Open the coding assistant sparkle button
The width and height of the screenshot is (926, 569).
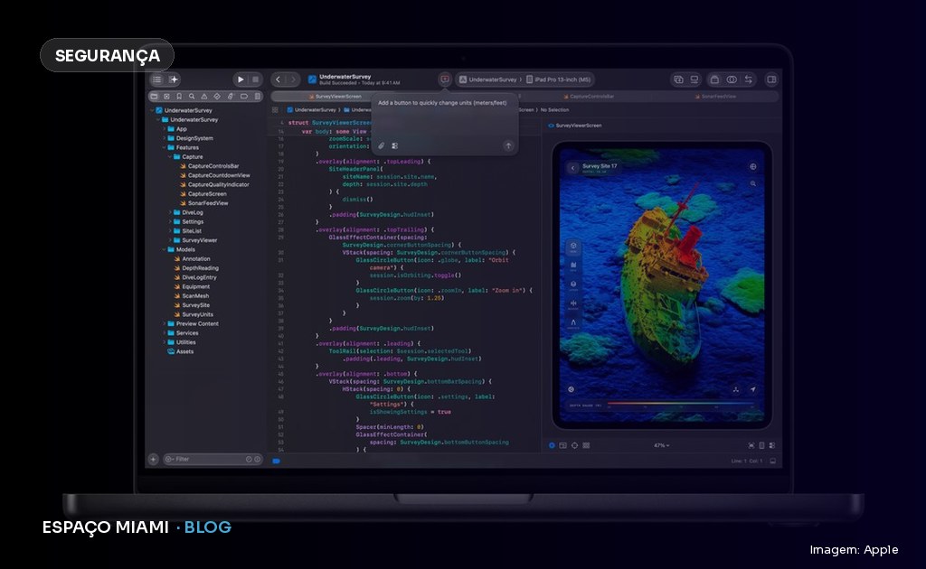click(174, 79)
